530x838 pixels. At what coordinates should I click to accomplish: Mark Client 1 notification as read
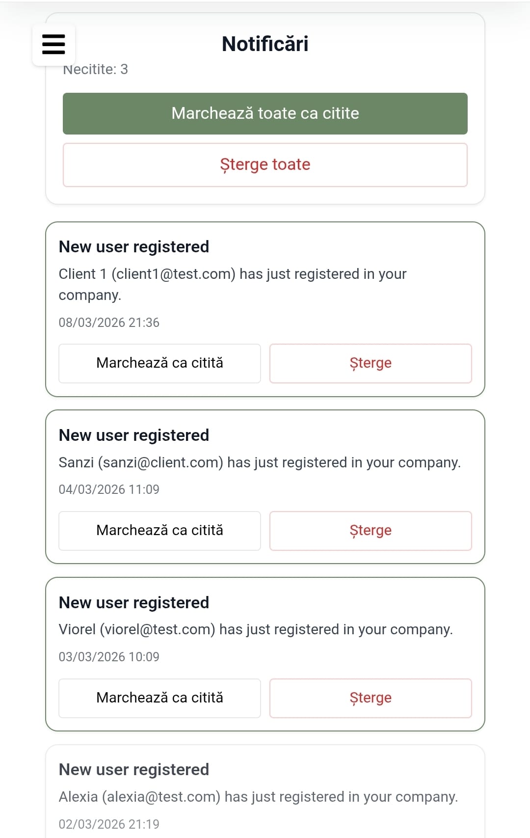(x=159, y=363)
